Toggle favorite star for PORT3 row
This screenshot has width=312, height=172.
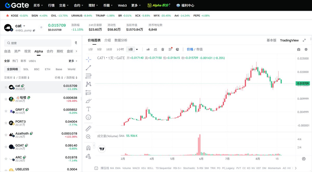point(6,123)
